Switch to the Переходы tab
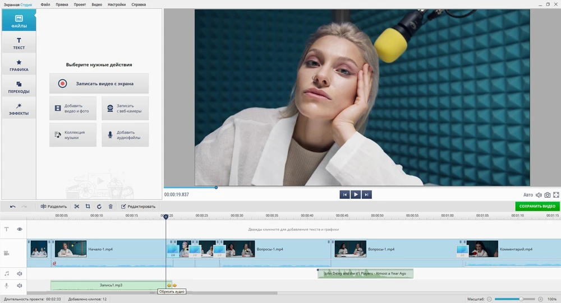The width and height of the screenshot is (561, 303). pos(19,87)
